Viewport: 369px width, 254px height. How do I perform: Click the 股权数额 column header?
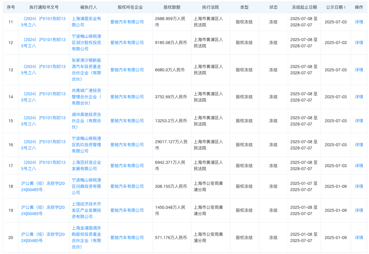coord(172,7)
